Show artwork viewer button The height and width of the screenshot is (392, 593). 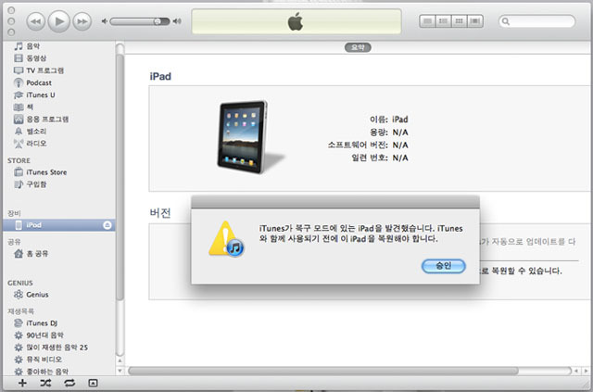coord(93,383)
